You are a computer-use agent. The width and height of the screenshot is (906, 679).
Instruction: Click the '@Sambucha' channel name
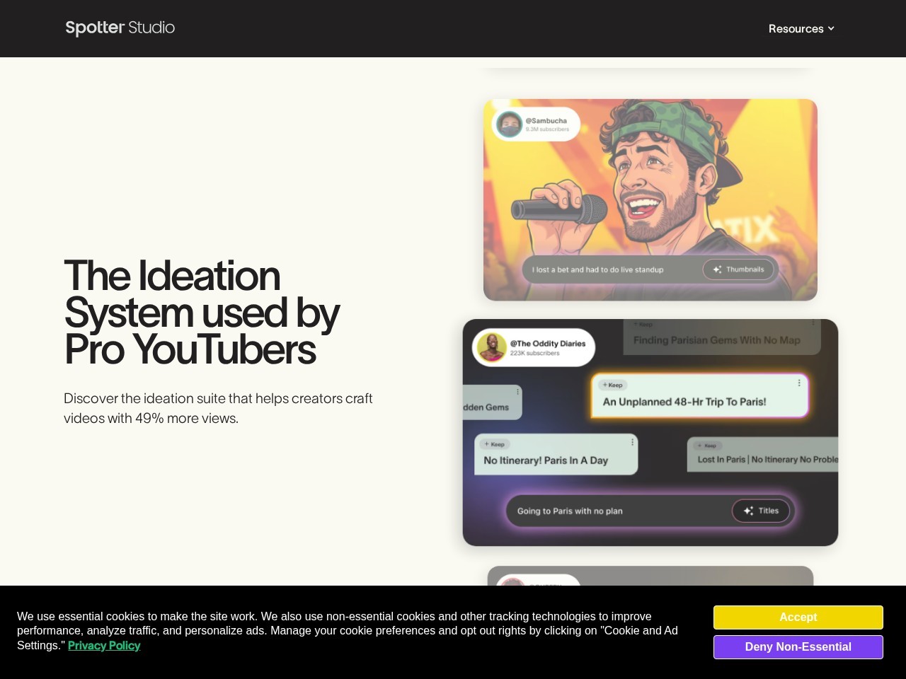click(546, 121)
